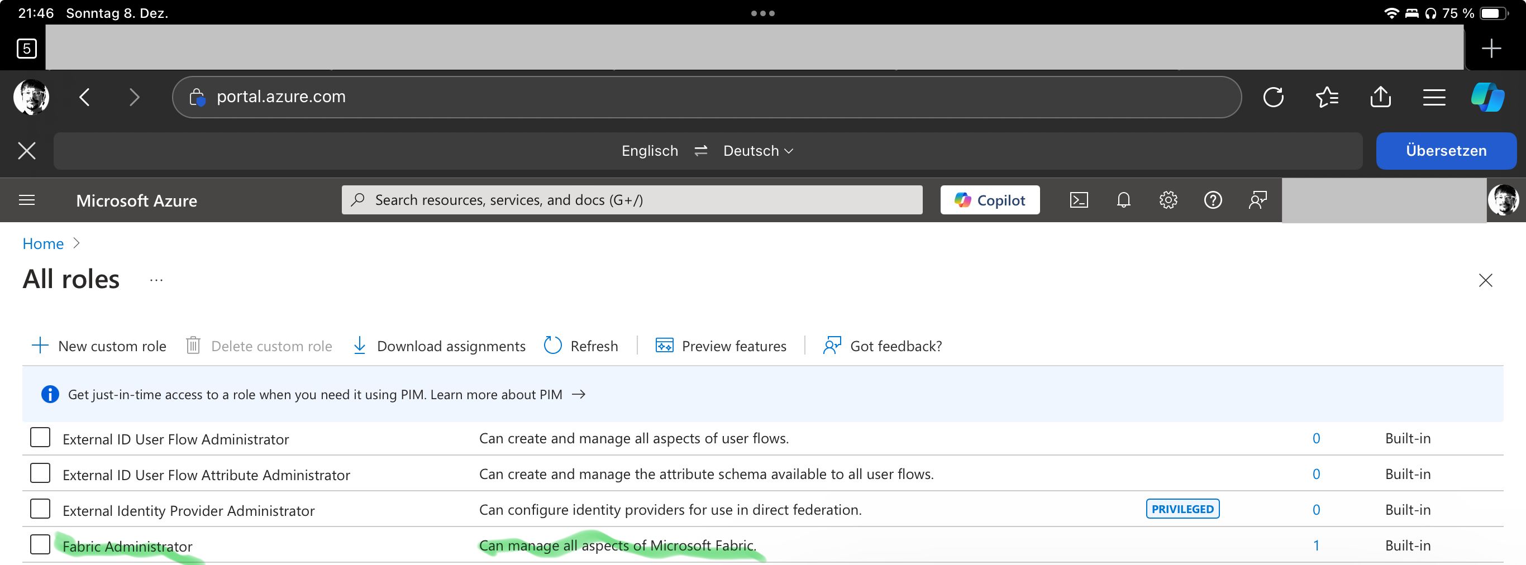Open the Edge Copilot sidebar icon
Viewport: 1526px width, 565px height.
click(1487, 97)
